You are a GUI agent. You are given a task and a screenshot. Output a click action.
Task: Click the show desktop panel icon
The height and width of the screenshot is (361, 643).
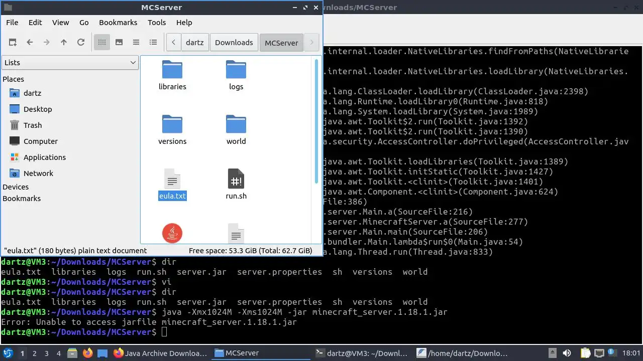102,353
